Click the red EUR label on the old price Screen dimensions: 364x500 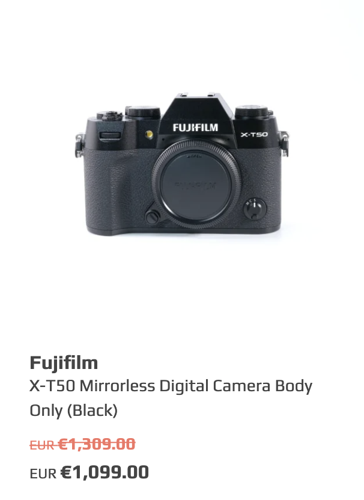[x=42, y=445]
